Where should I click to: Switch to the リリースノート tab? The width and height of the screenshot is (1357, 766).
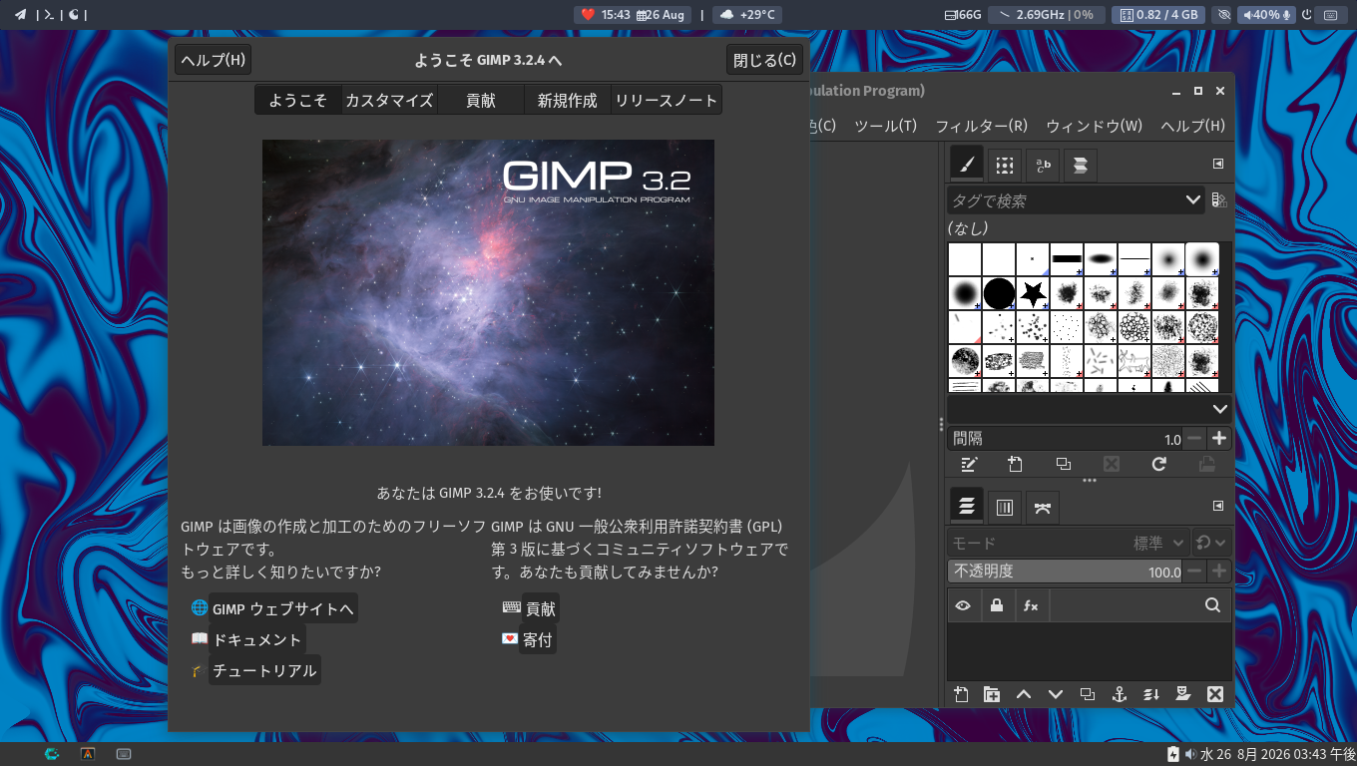pos(667,100)
